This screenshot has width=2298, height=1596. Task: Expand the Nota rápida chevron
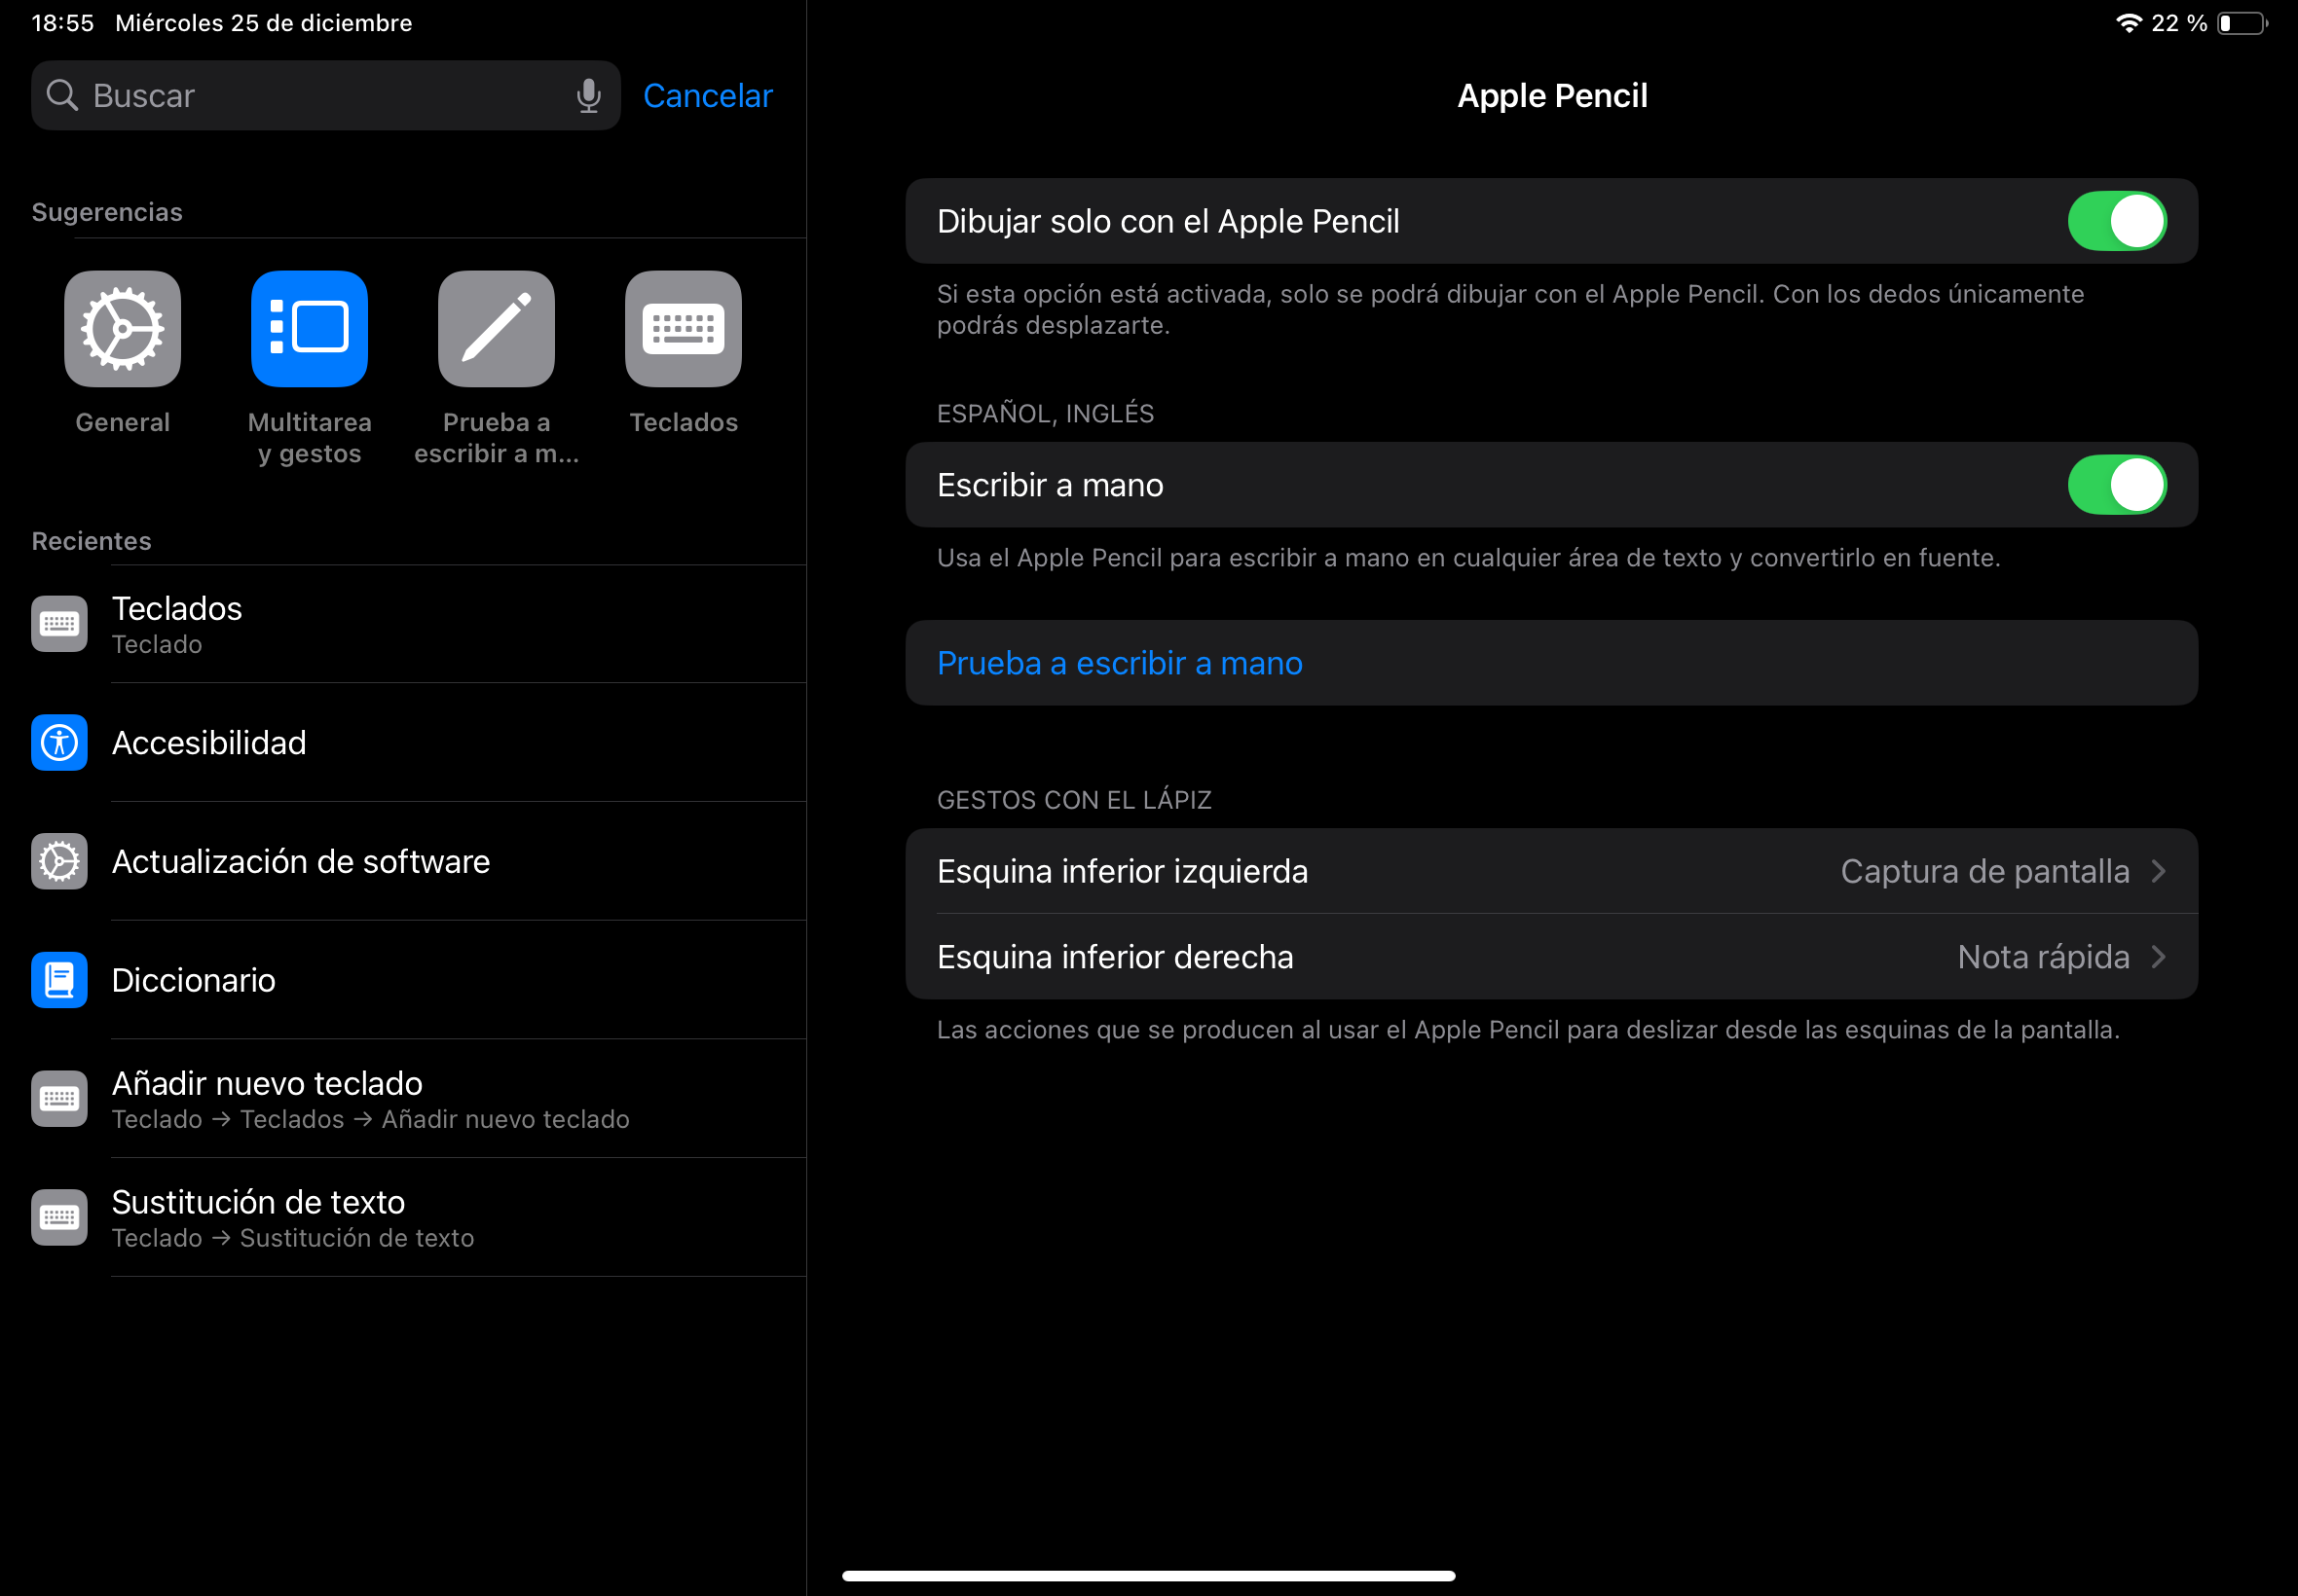[2158, 957]
